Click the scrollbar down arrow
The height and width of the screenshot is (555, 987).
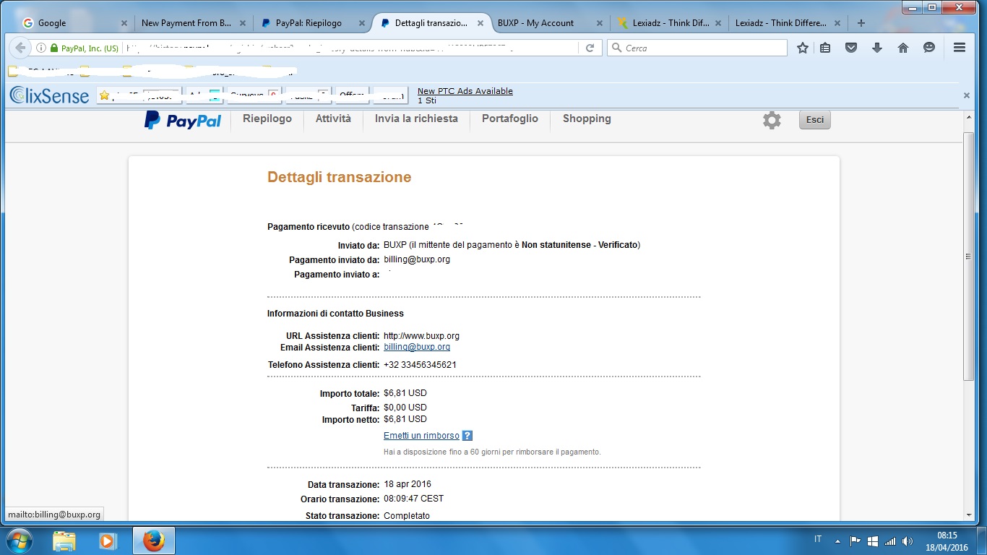pyautogui.click(x=969, y=515)
